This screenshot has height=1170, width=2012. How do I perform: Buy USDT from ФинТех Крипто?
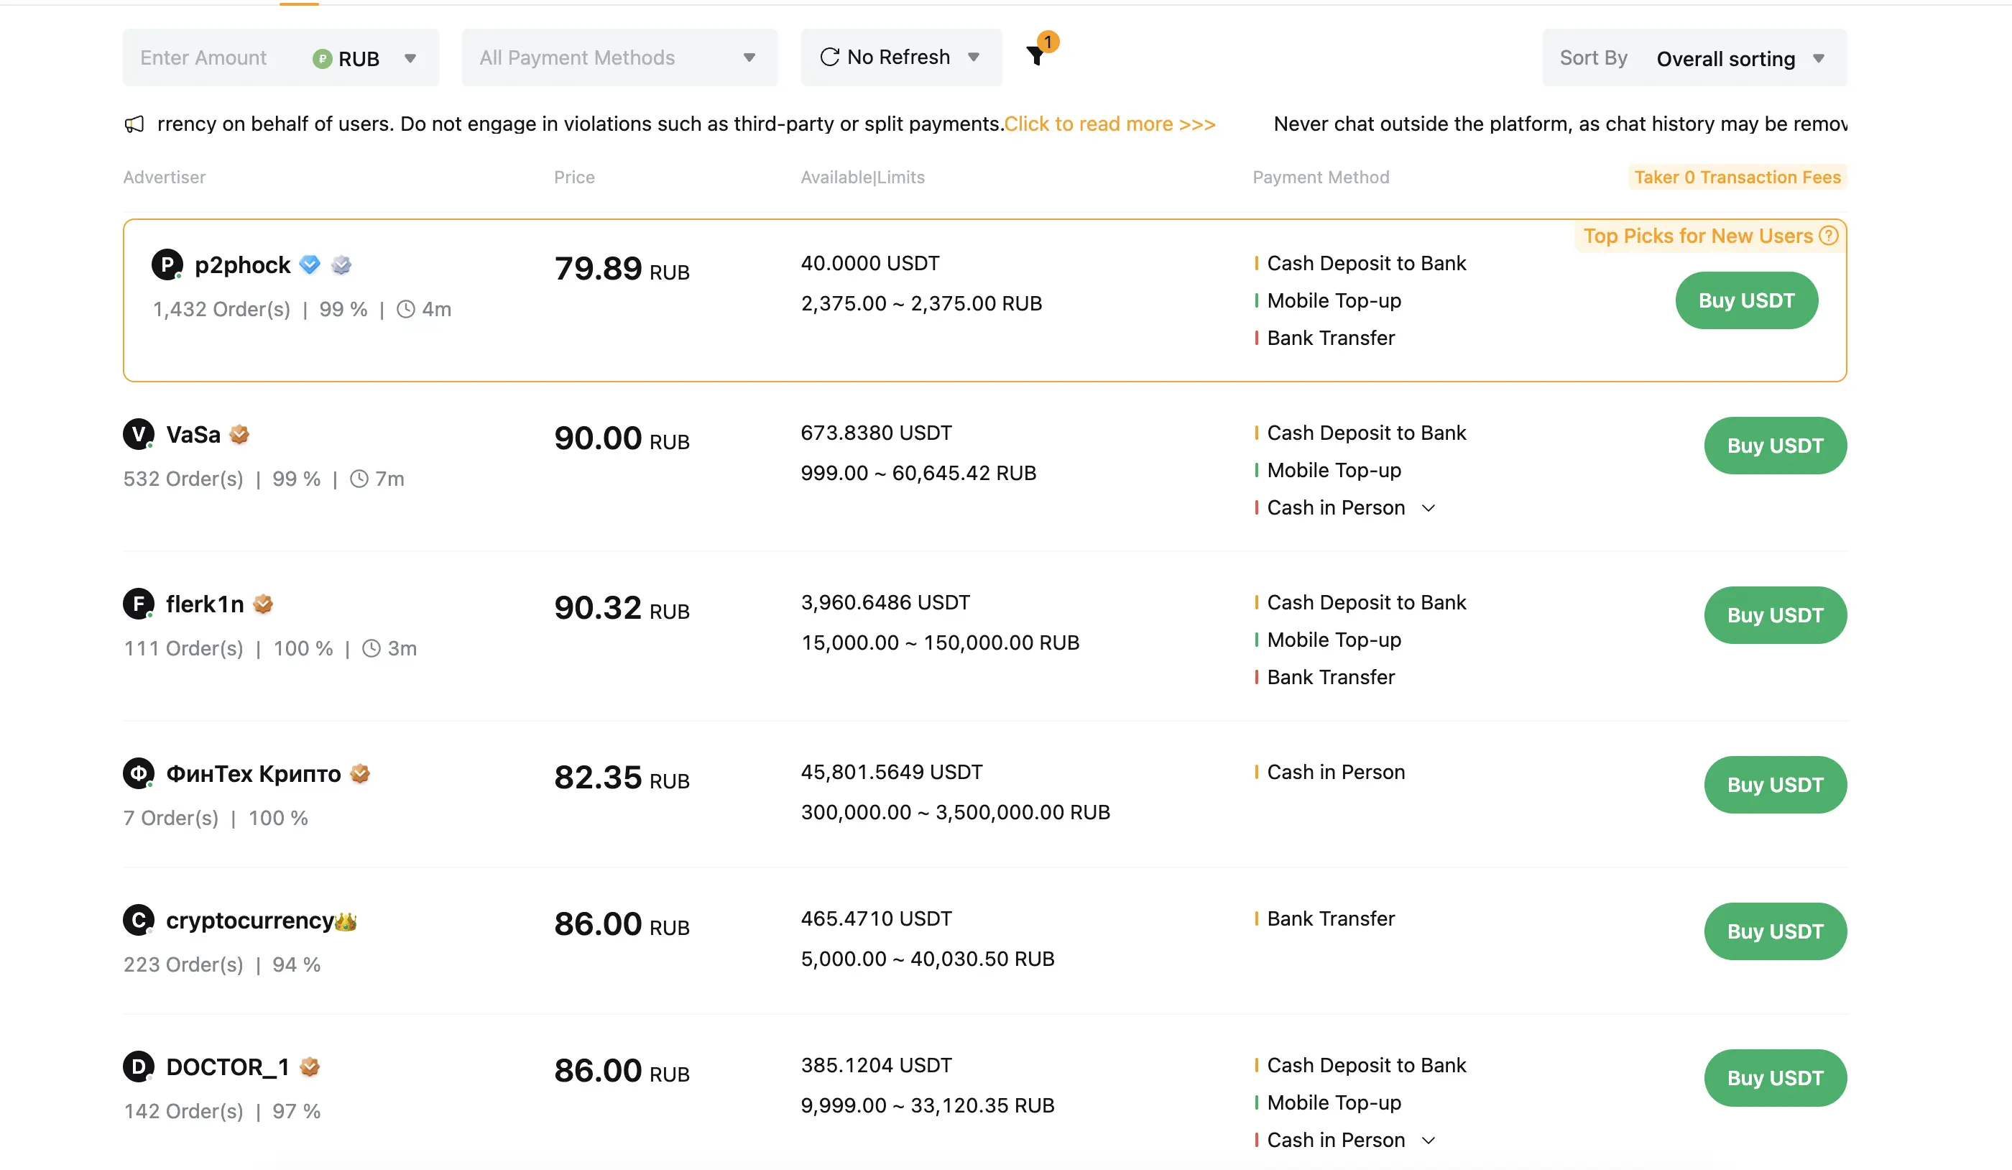pos(1776,785)
